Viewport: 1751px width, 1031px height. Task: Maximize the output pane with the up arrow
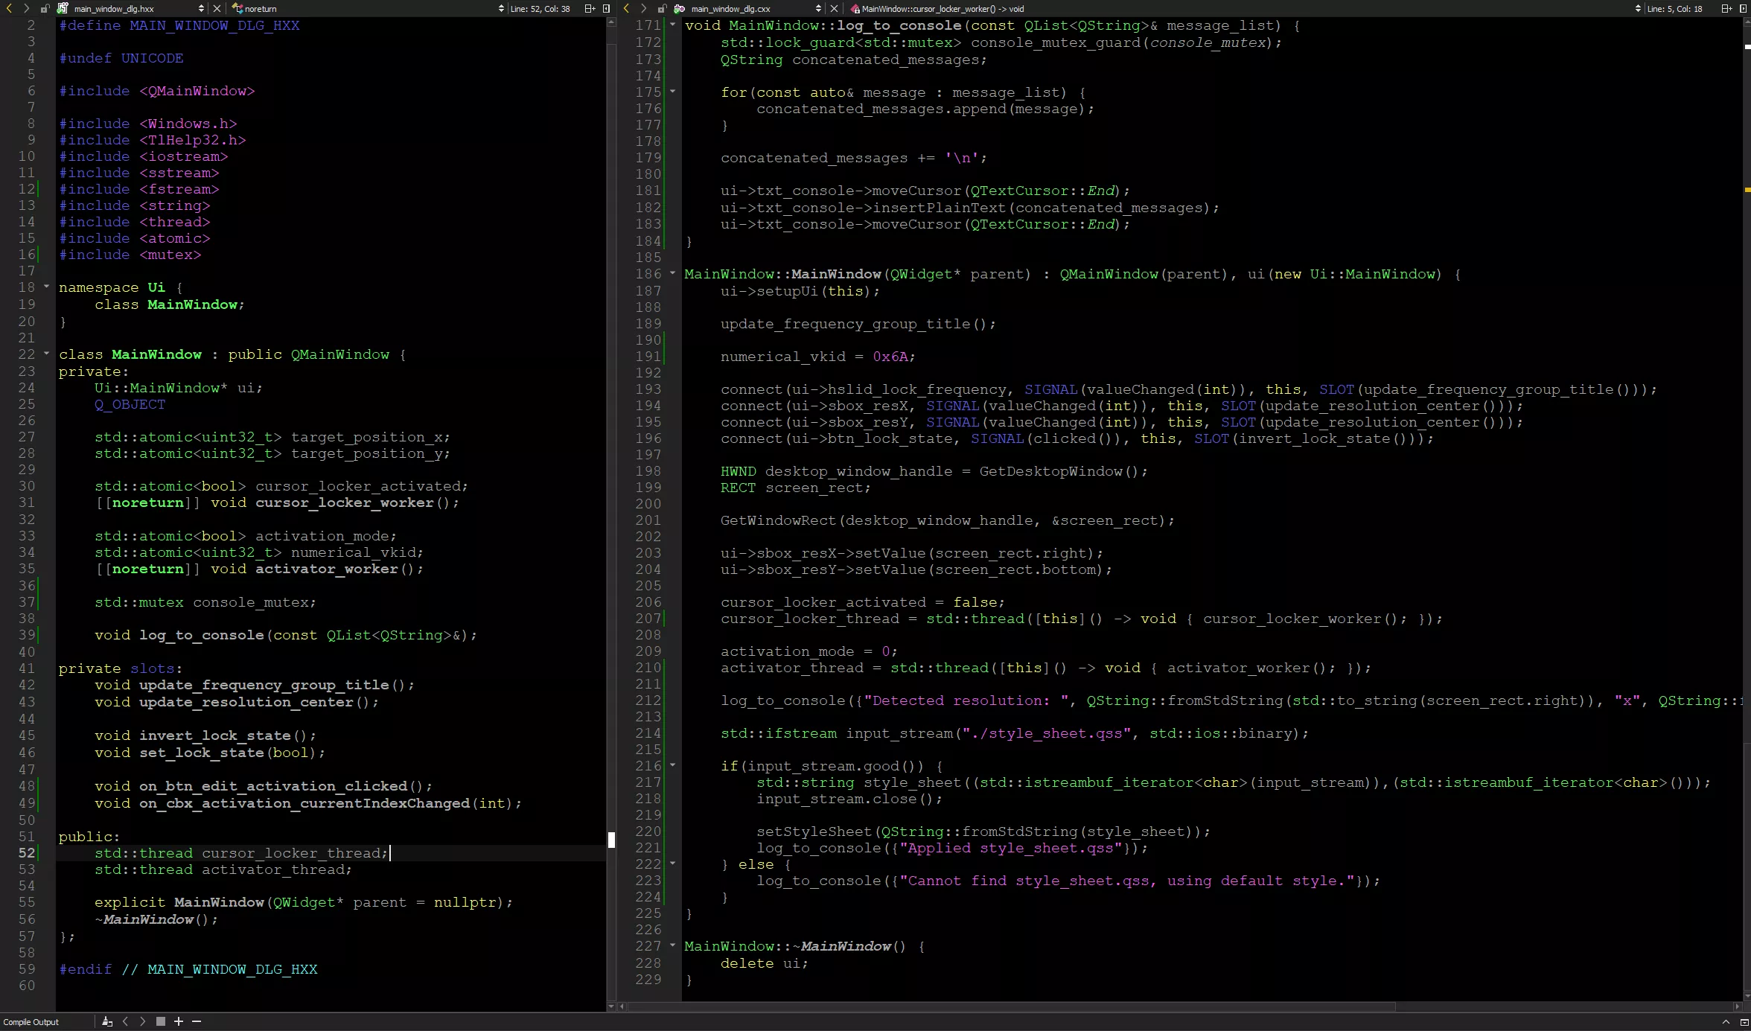(x=1726, y=1022)
